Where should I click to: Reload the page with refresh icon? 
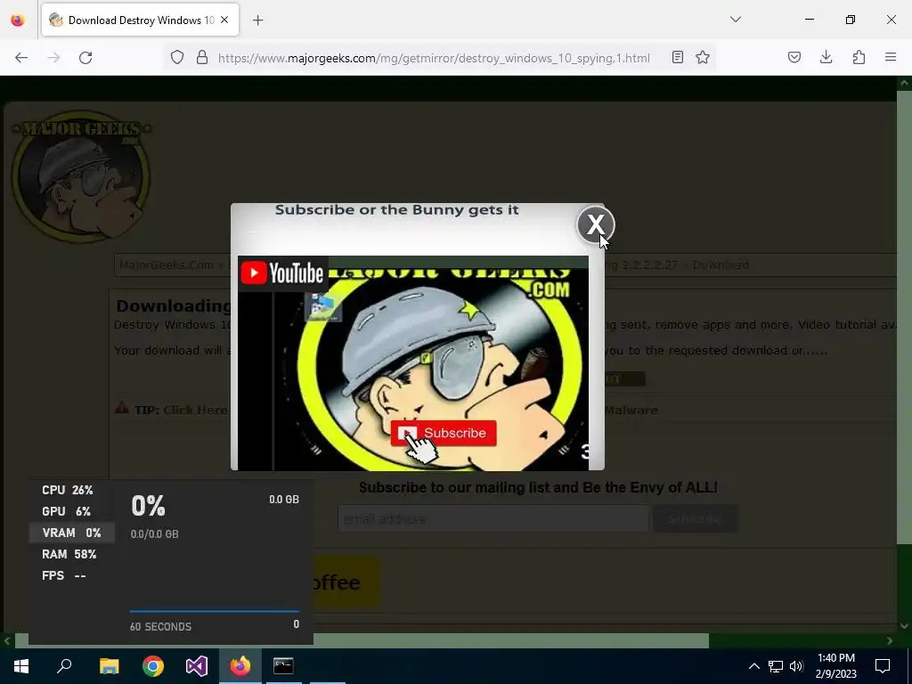85,57
